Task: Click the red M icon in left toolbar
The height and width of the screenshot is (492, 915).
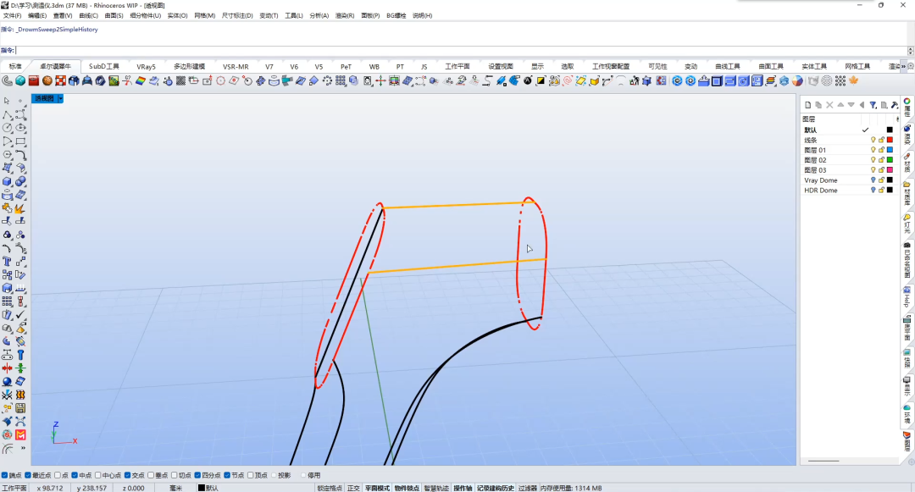Action: [x=20, y=435]
